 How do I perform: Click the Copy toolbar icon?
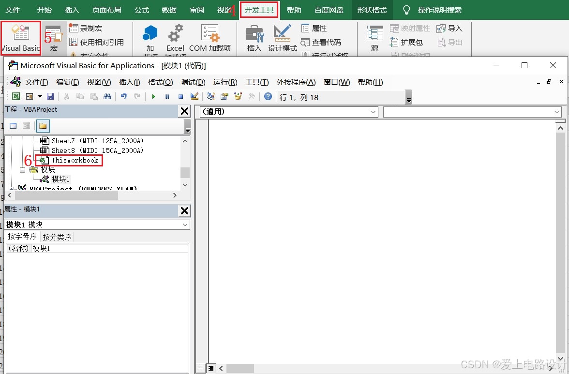click(x=80, y=96)
